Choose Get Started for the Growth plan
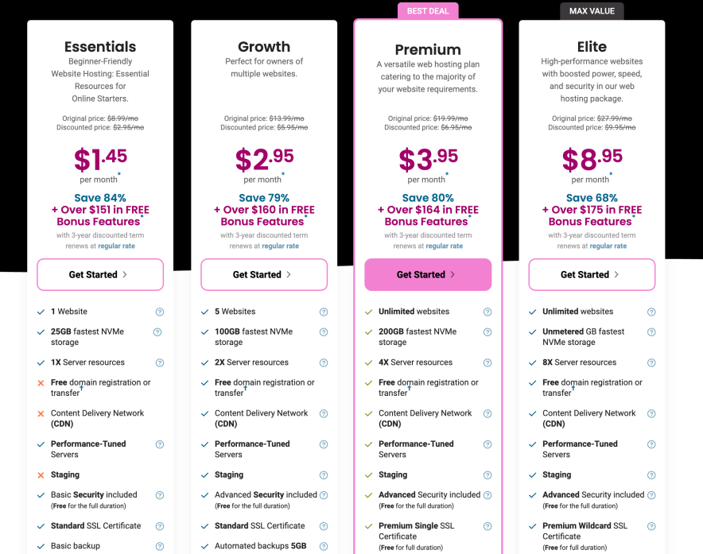Viewport: 703px width, 554px height. (264, 275)
